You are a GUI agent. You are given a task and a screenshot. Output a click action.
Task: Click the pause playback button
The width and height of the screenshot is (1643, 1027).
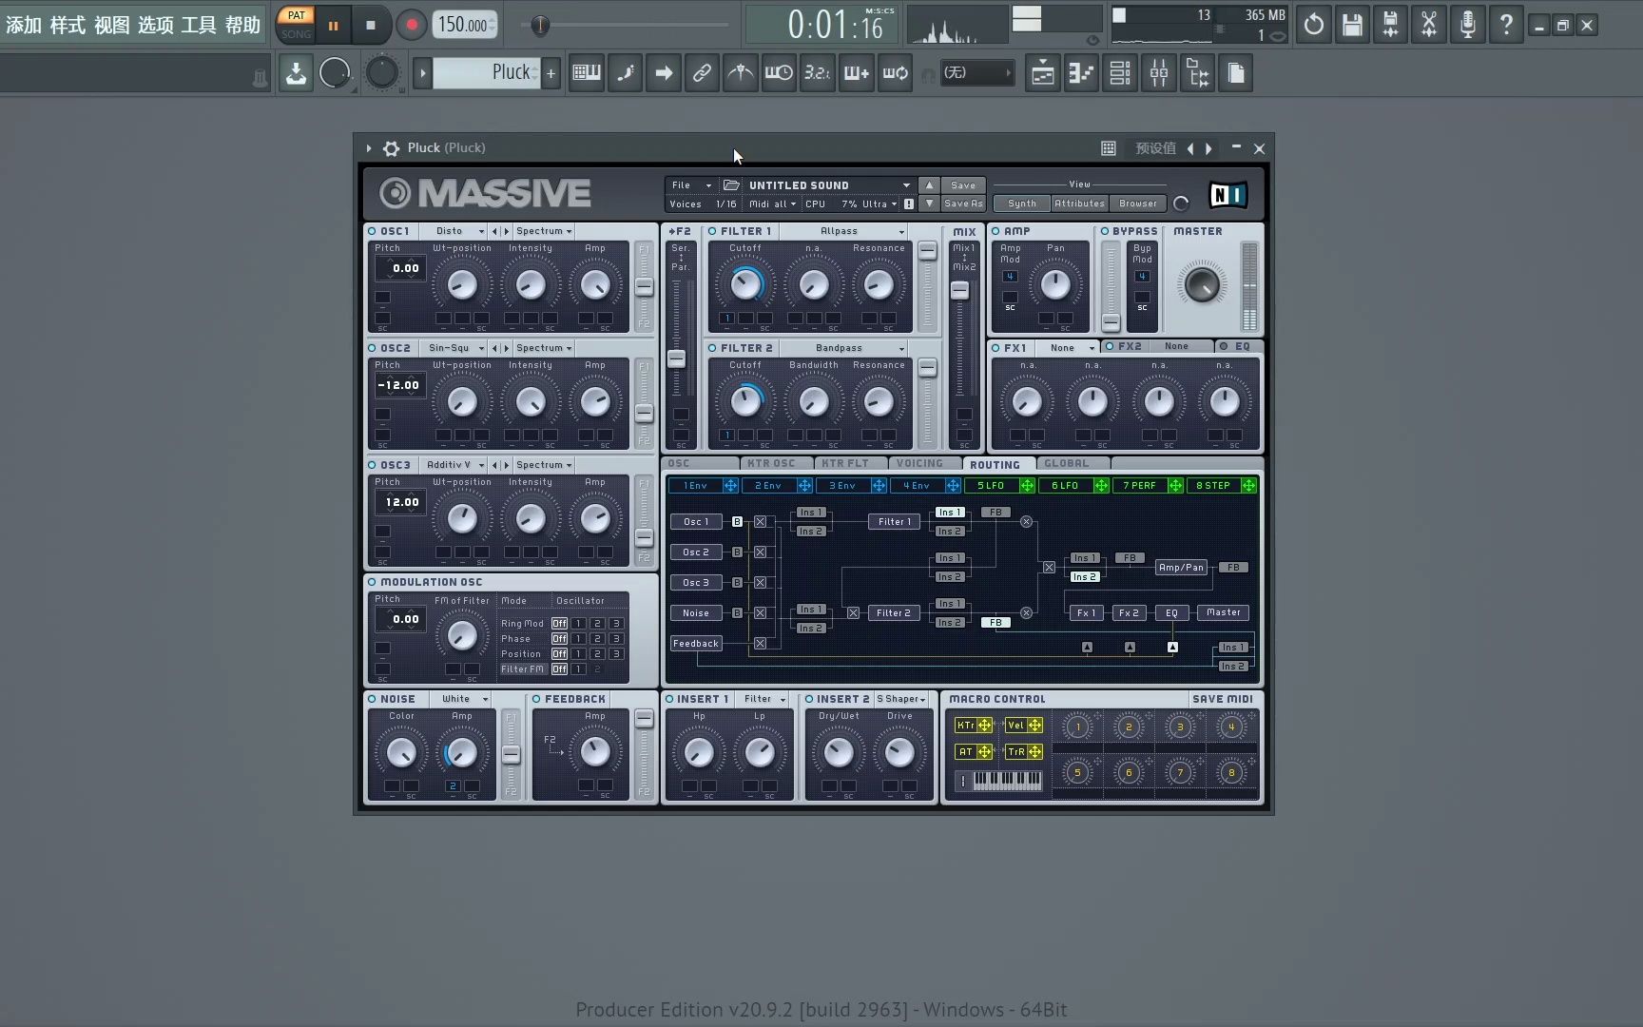coord(333,26)
